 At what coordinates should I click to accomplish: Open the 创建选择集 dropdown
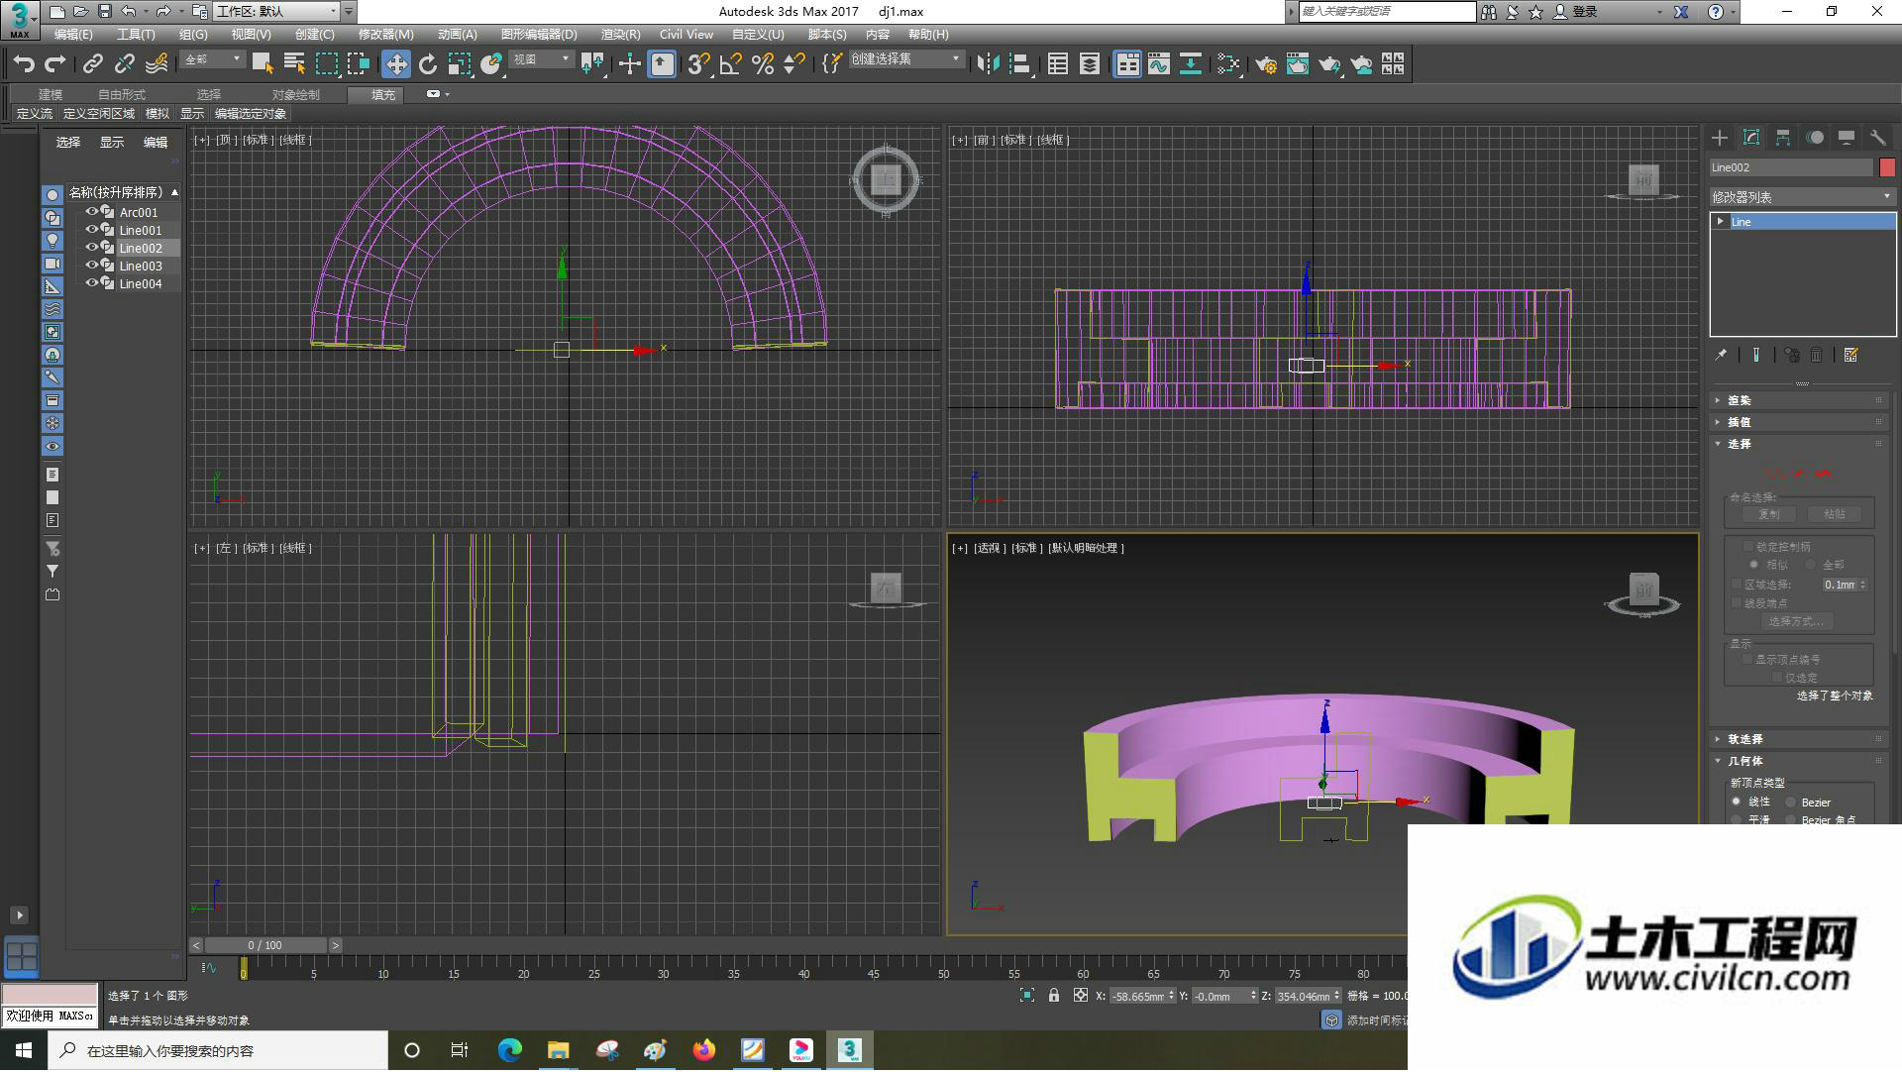(906, 59)
